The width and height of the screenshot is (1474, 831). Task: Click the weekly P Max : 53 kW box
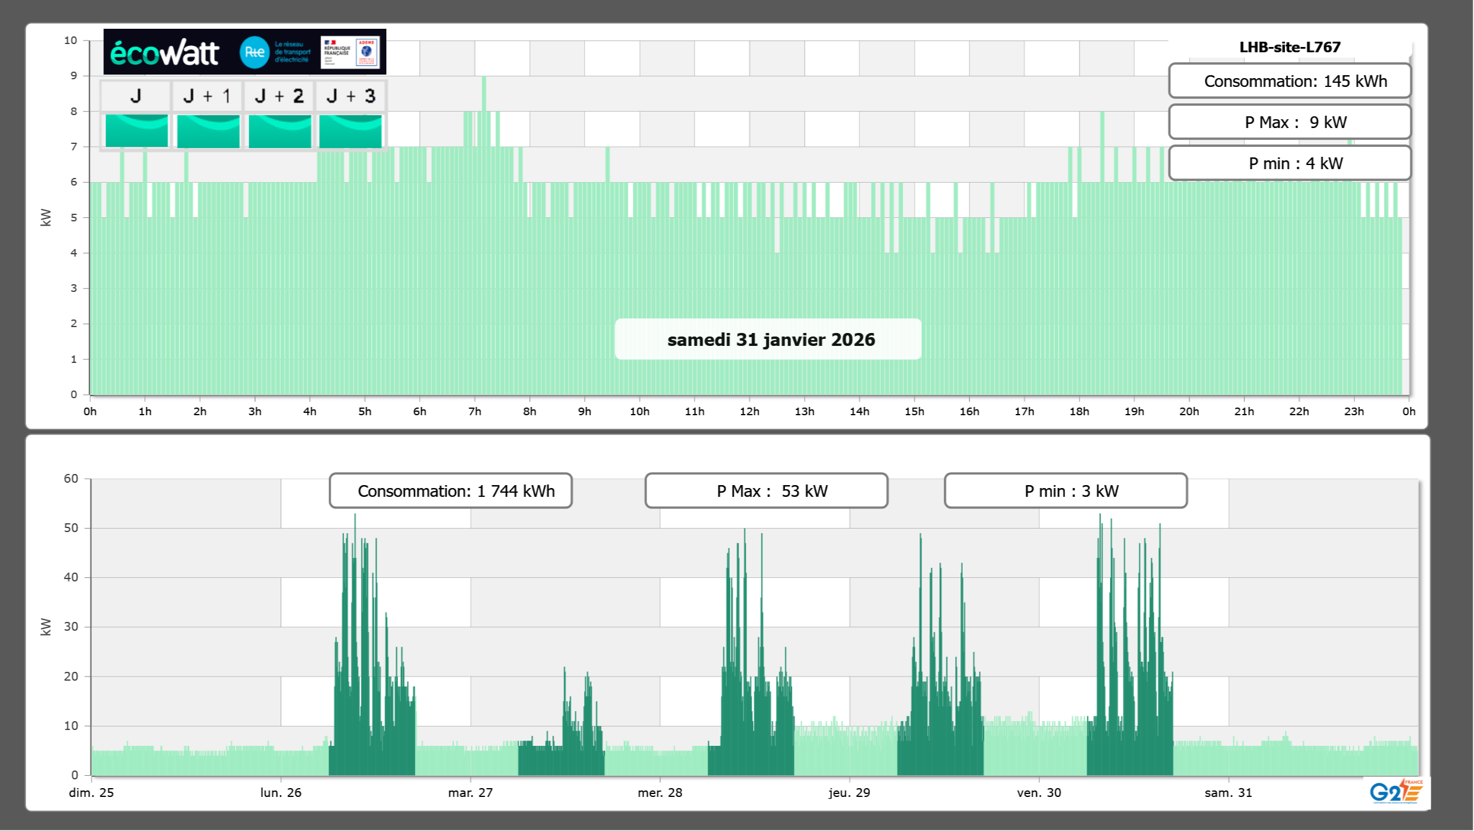[766, 491]
